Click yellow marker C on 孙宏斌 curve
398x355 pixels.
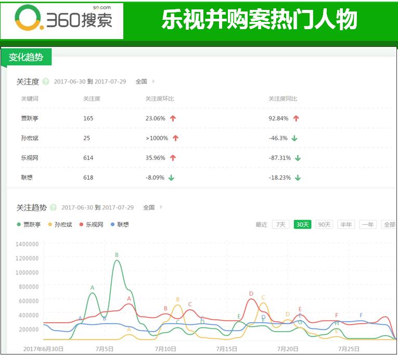click(x=263, y=298)
